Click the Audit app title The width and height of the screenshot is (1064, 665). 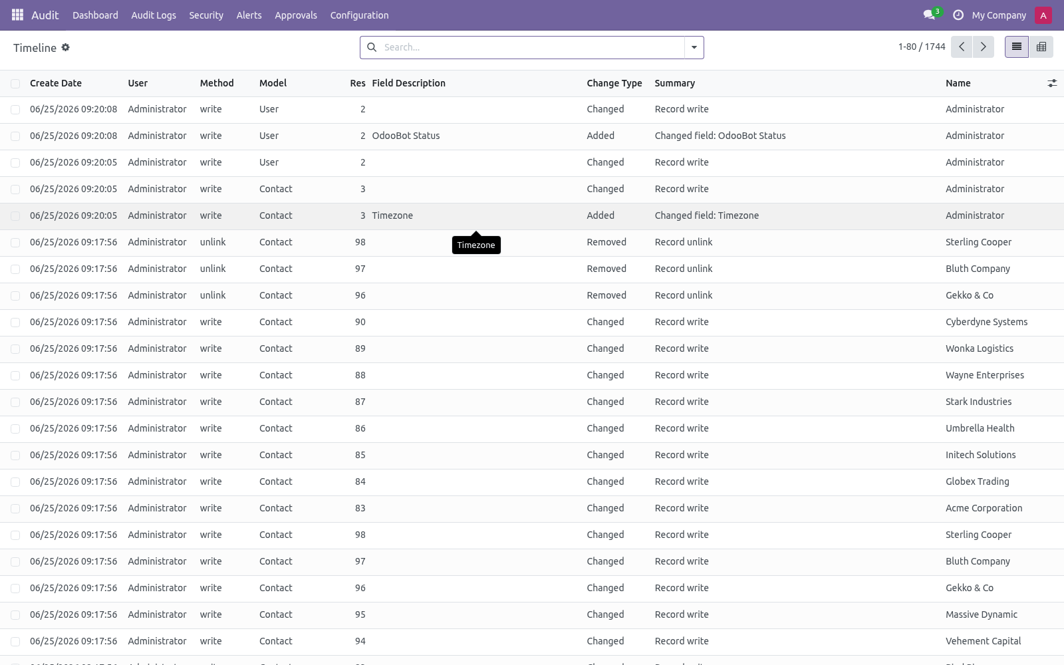[45, 15]
